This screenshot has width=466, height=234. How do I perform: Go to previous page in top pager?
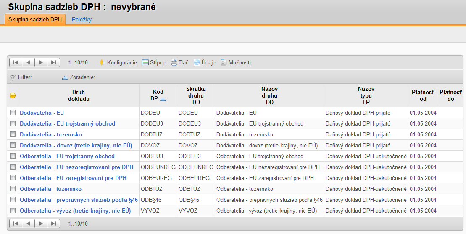28,62
